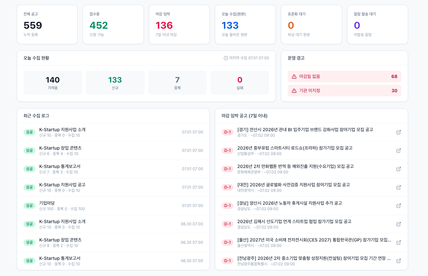428x276 pixels.
Task: Select the 오늘 수집(원본) 133 card
Action: pyautogui.click(x=245, y=25)
